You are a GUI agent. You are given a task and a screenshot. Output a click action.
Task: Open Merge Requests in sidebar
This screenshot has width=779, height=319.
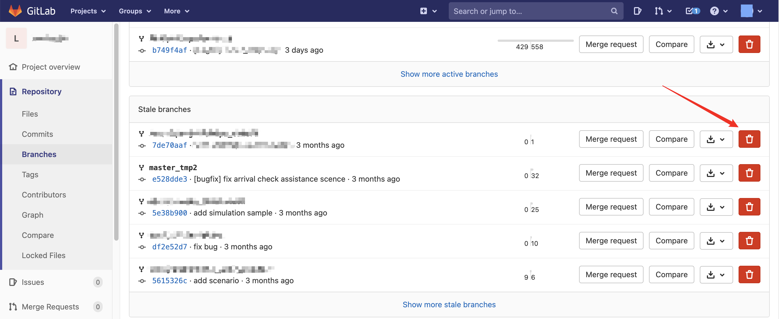56,307
